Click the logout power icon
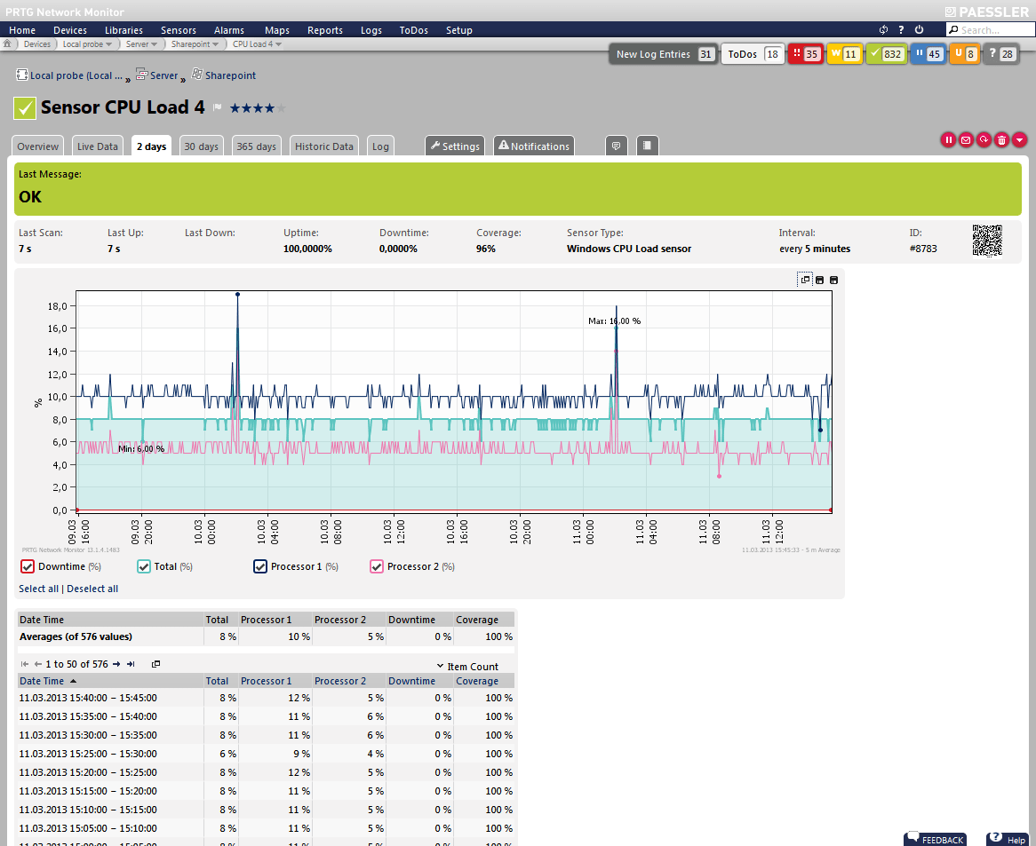 [919, 29]
